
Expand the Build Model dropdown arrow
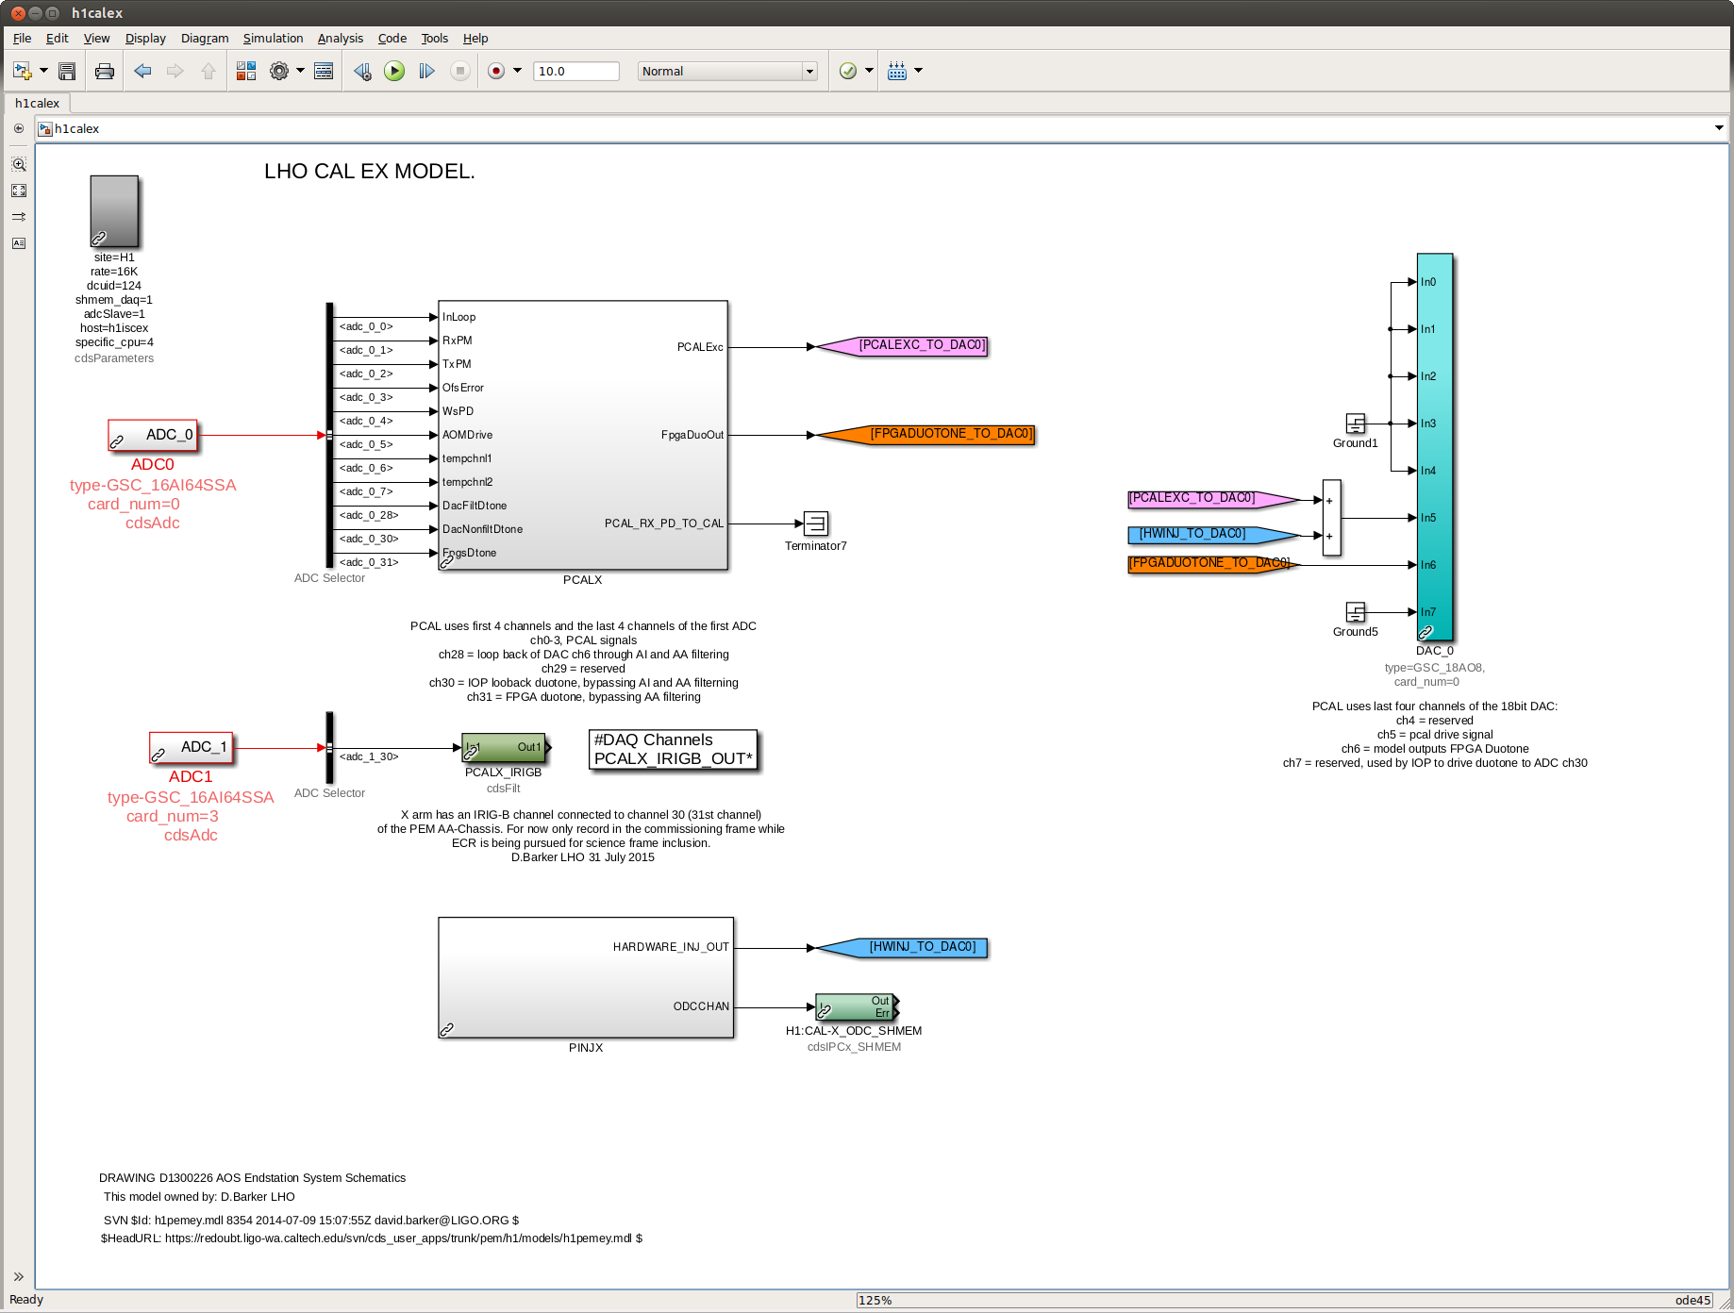pyautogui.click(x=919, y=71)
